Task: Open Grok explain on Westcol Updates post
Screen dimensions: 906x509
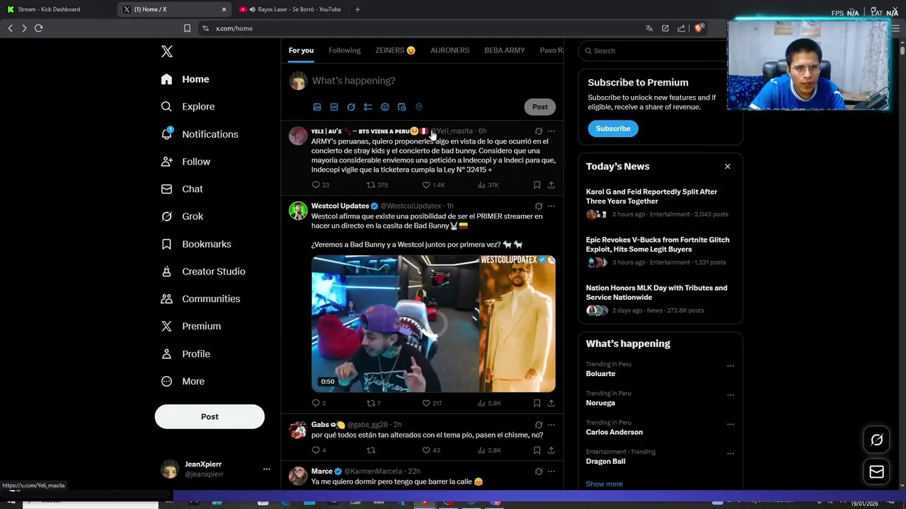Action: [x=539, y=206]
